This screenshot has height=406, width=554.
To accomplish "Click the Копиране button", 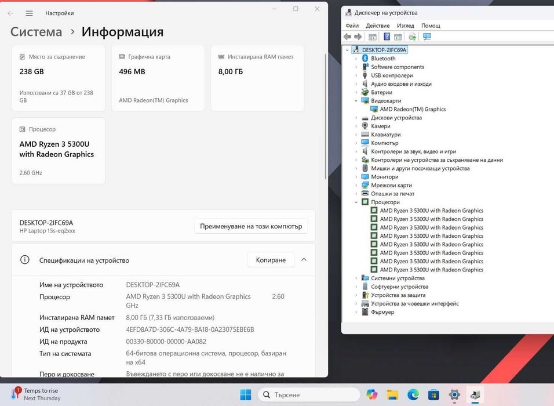I will [x=271, y=260].
